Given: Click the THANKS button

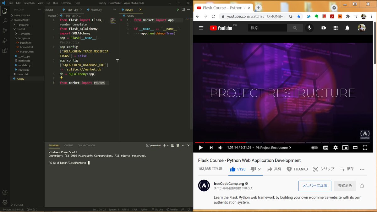Looking at the screenshot, I should 297,169.
